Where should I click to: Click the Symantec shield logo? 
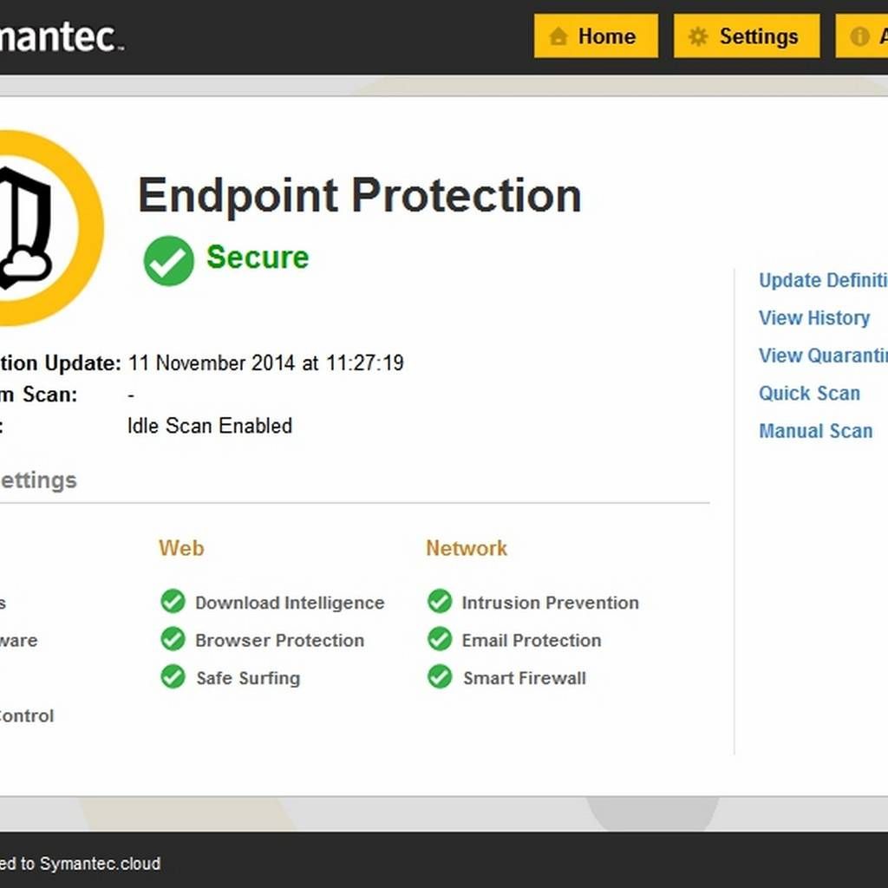click(x=35, y=227)
